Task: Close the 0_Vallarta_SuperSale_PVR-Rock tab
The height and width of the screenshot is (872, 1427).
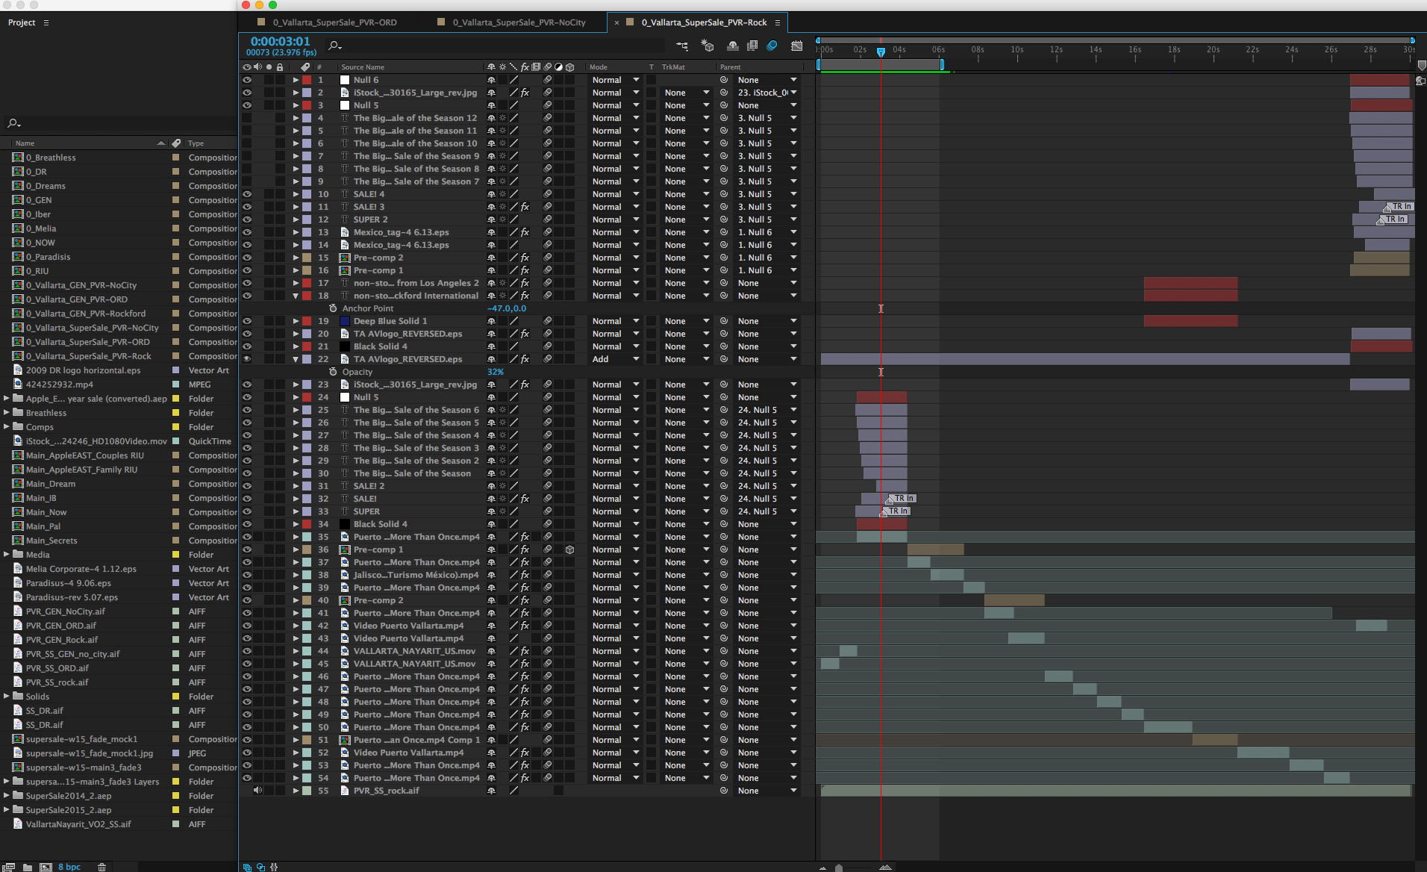Action: tap(616, 22)
